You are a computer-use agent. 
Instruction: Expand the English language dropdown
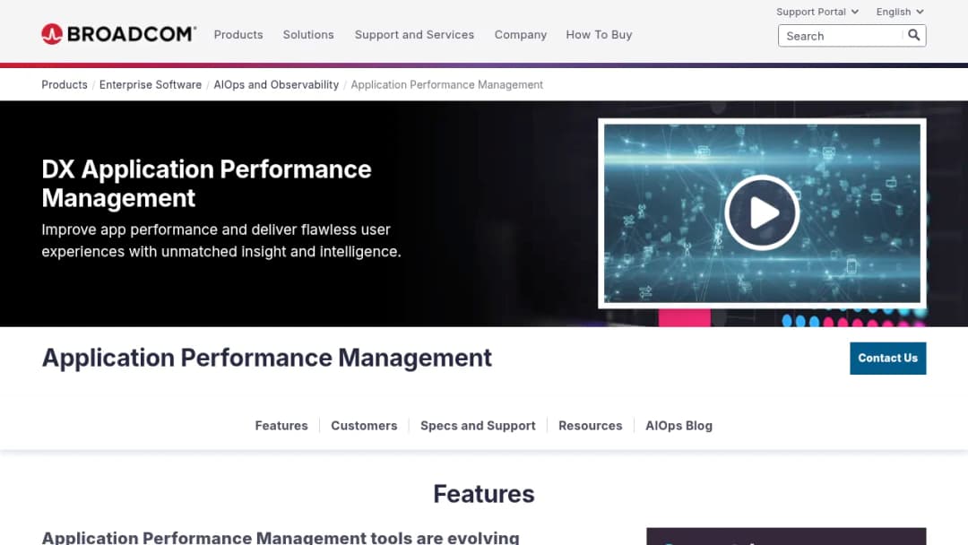900,12
